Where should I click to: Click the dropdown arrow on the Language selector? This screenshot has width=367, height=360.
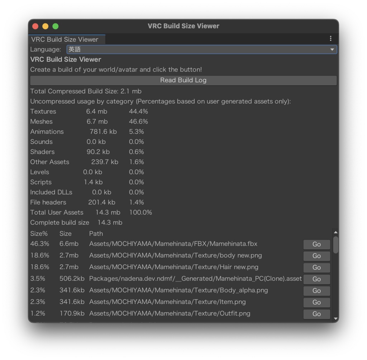click(333, 49)
